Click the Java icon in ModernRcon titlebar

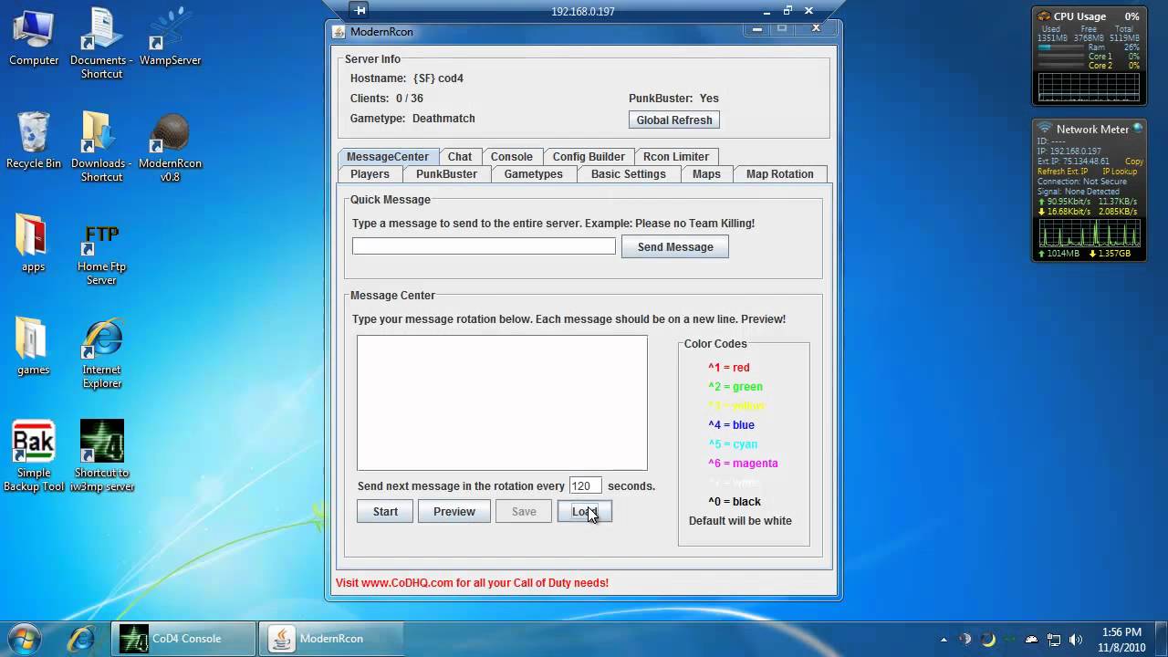[x=339, y=32]
